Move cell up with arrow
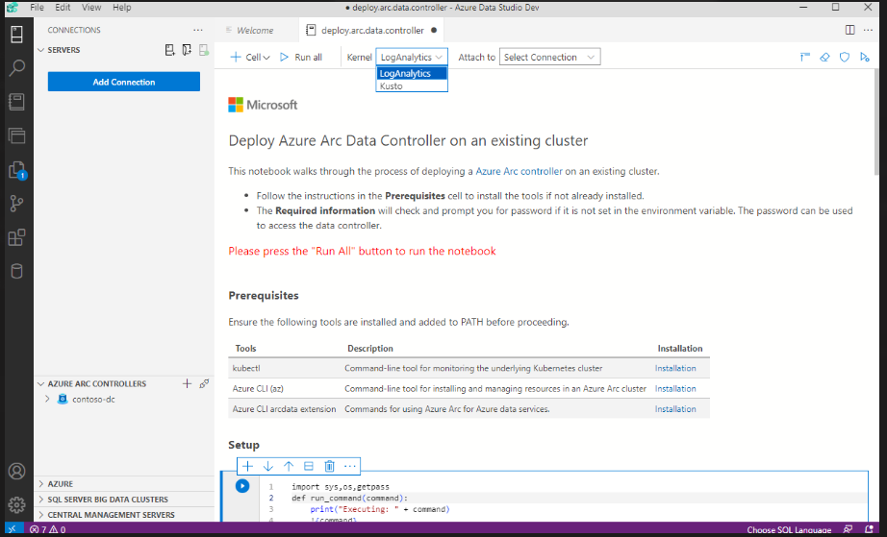This screenshot has width=887, height=537. click(289, 467)
